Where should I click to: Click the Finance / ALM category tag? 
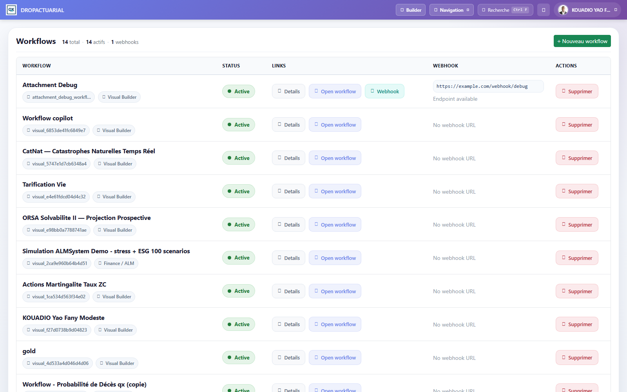116,263
